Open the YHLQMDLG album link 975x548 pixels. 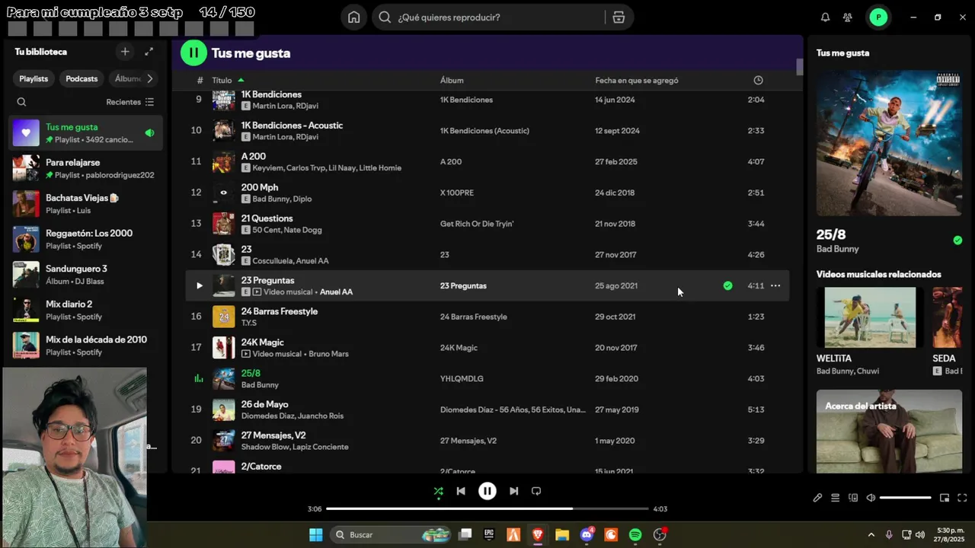[462, 378]
